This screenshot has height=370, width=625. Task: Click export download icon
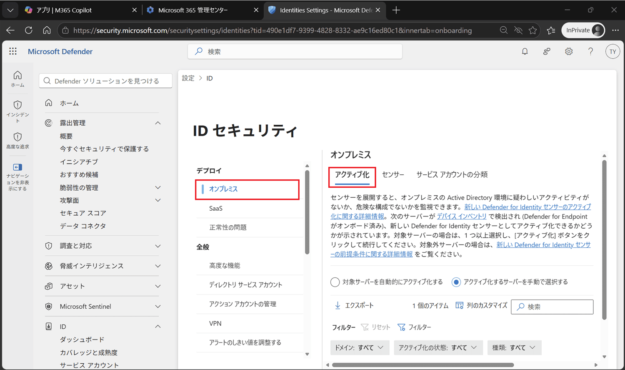coord(337,305)
